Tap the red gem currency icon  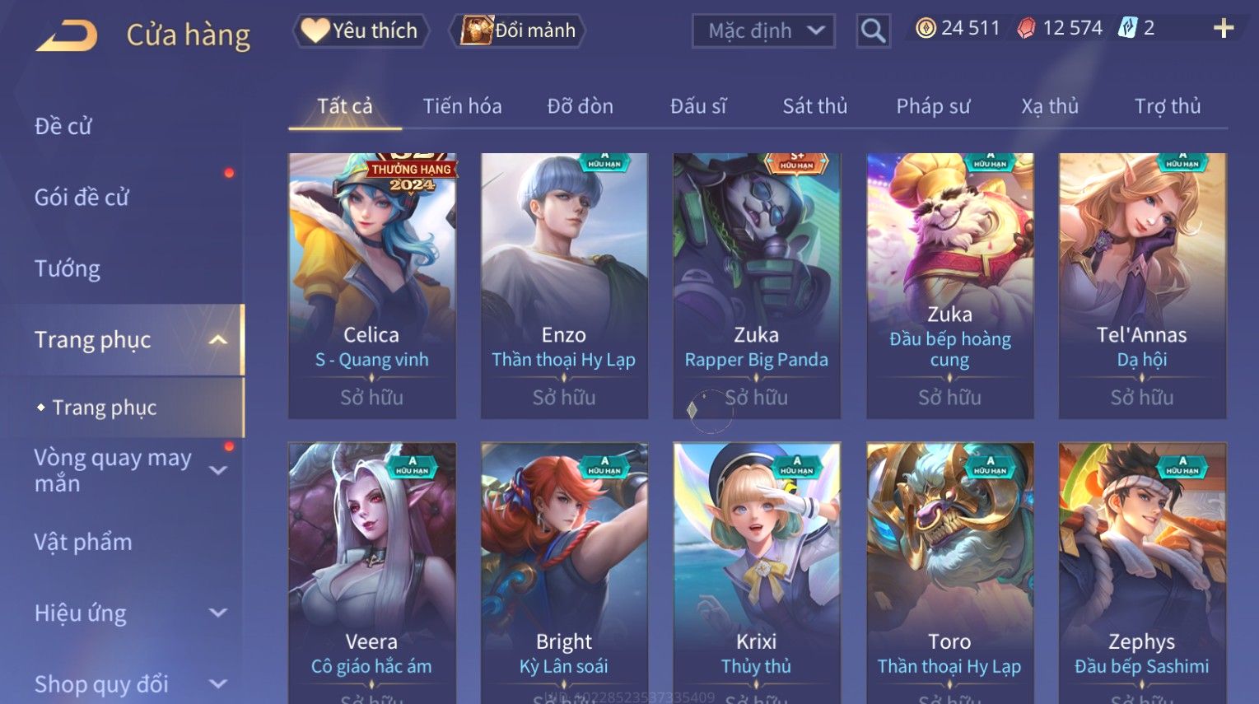pyautogui.click(x=1026, y=29)
